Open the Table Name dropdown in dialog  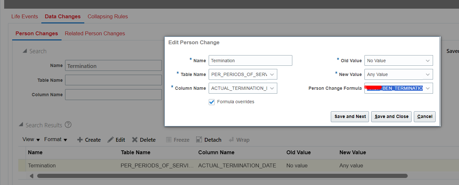[x=272, y=74]
